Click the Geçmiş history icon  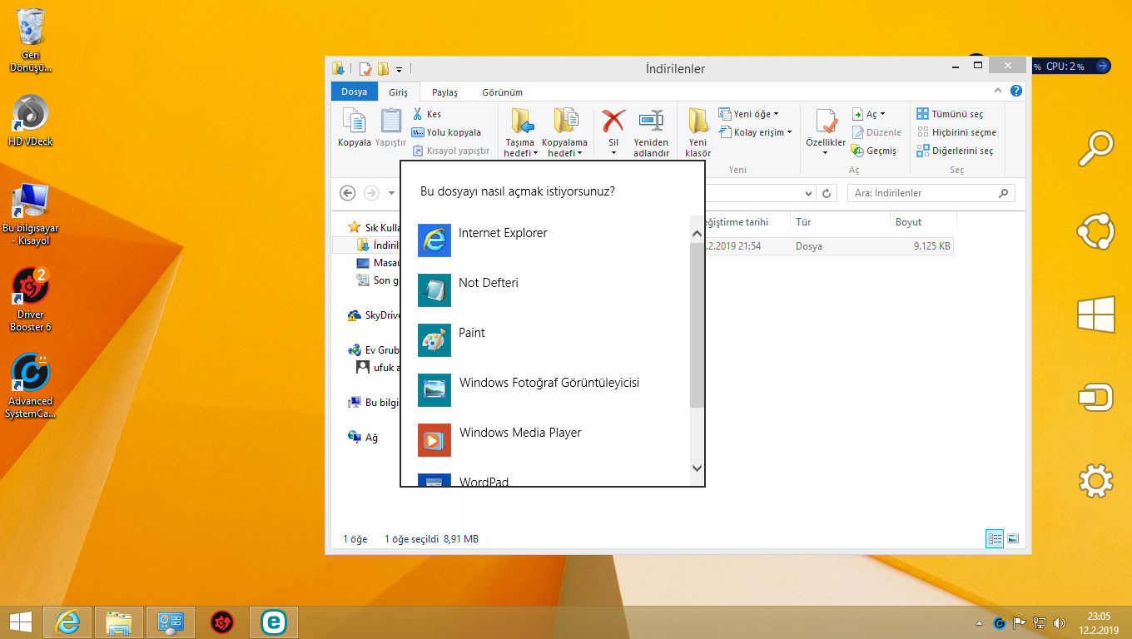point(858,151)
